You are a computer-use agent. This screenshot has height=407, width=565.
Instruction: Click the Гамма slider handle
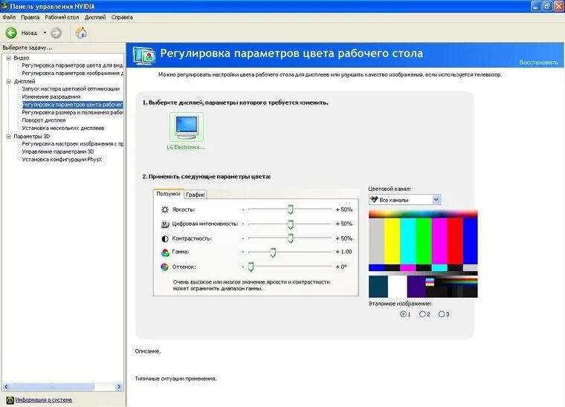273,253
